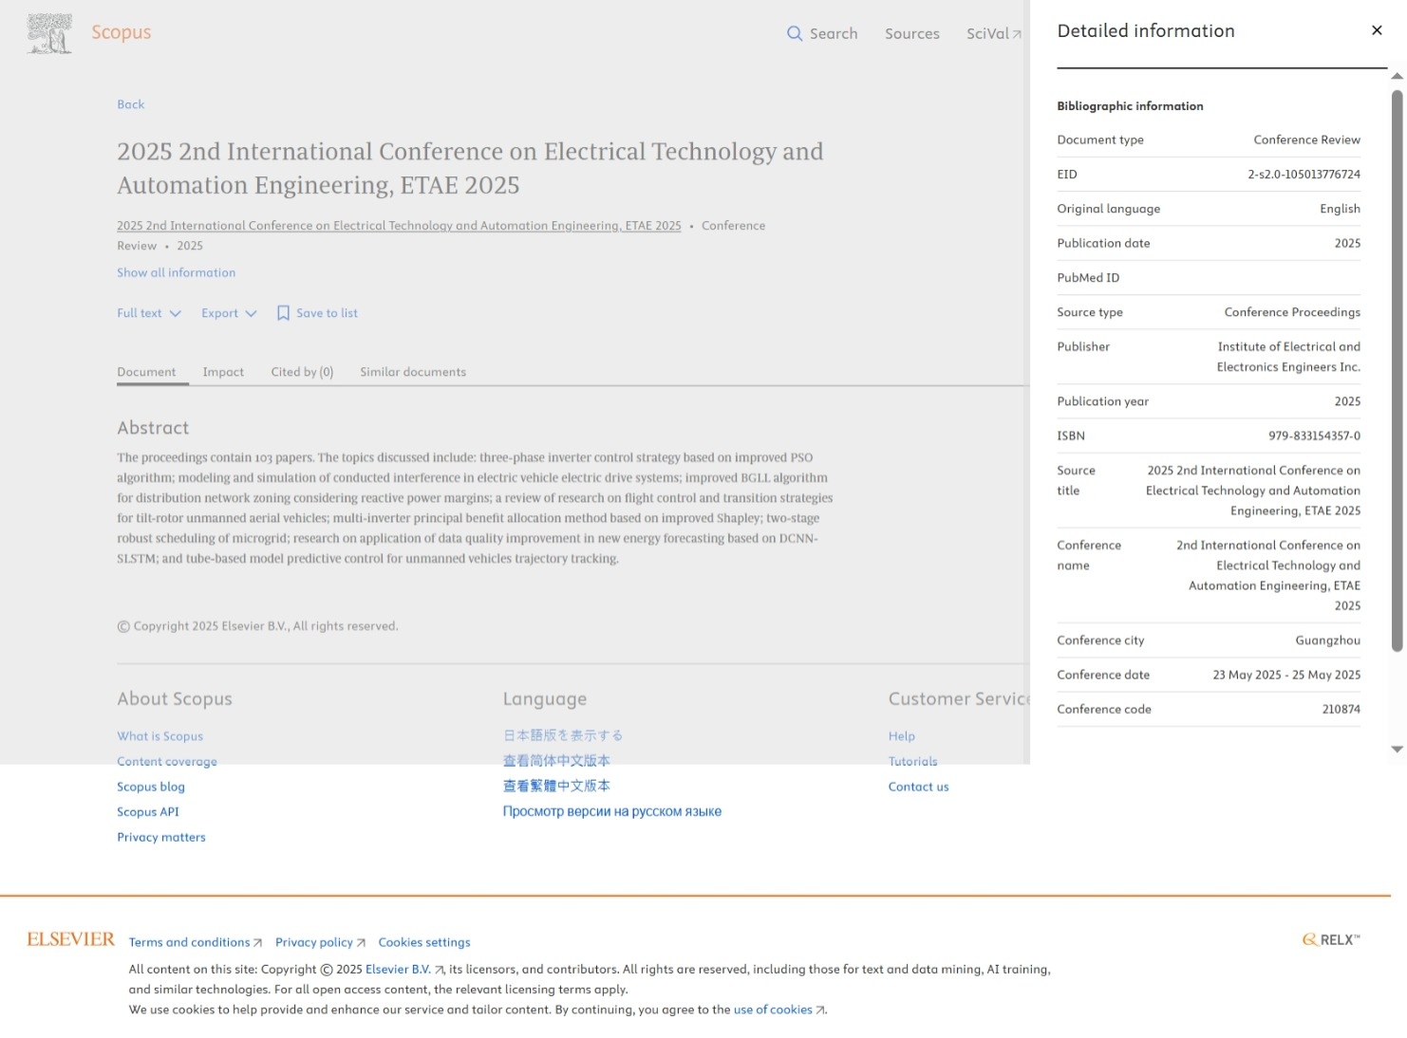Click the RELX logo
The image size is (1407, 1038).
pyautogui.click(x=1331, y=939)
